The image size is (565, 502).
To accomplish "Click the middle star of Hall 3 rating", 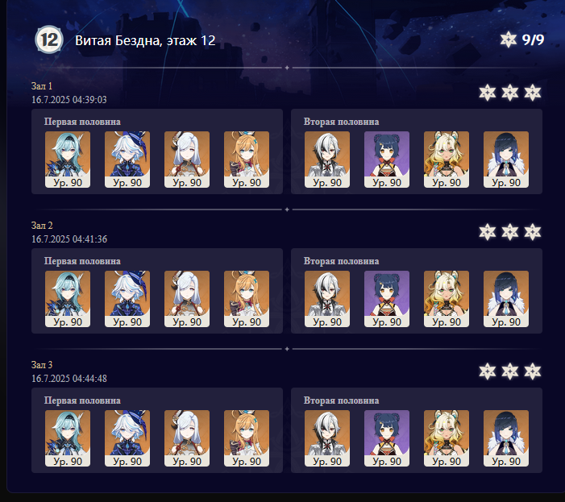I will [510, 371].
